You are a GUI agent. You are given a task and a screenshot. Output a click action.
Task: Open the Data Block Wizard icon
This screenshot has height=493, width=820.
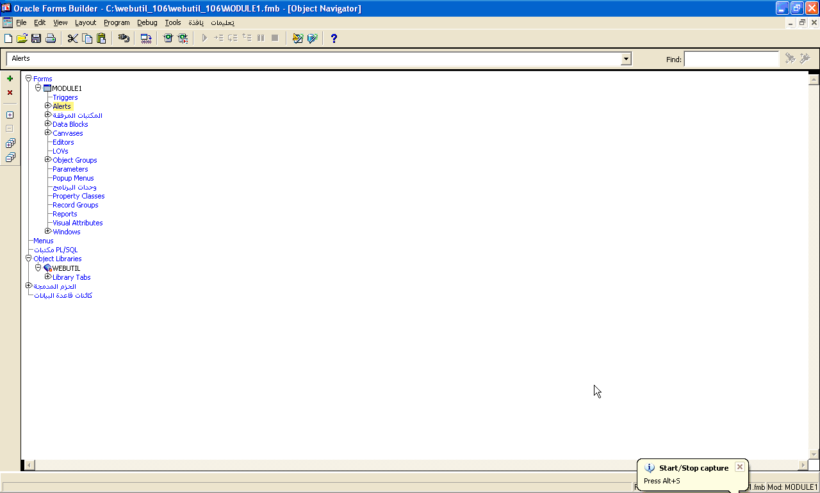[x=297, y=38]
